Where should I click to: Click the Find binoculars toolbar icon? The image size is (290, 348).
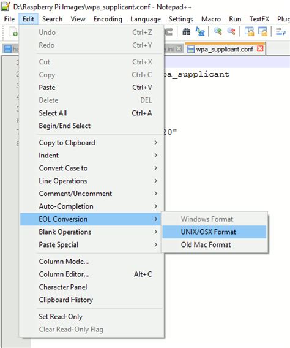(x=187, y=32)
